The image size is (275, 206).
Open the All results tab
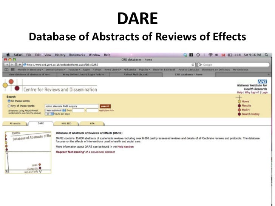[15, 123]
